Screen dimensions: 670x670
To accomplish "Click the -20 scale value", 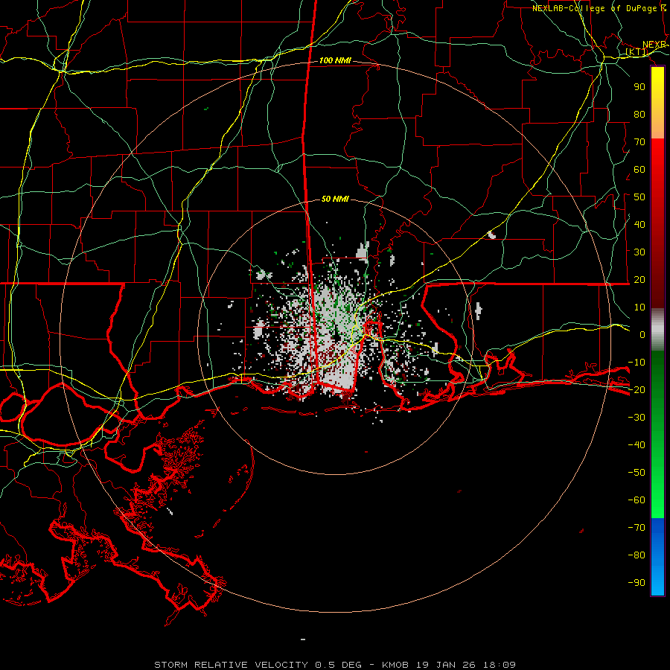I will click(636, 389).
